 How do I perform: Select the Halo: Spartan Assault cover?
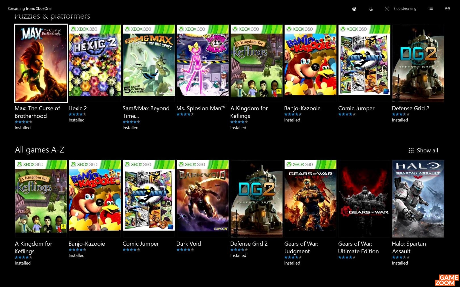click(x=418, y=199)
